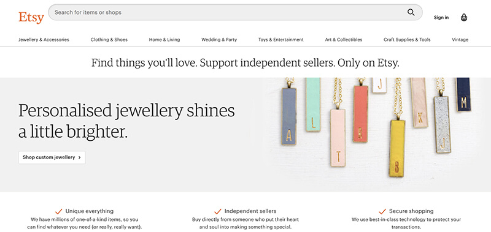
Task: Open Wedding & Party category
Action: (219, 40)
